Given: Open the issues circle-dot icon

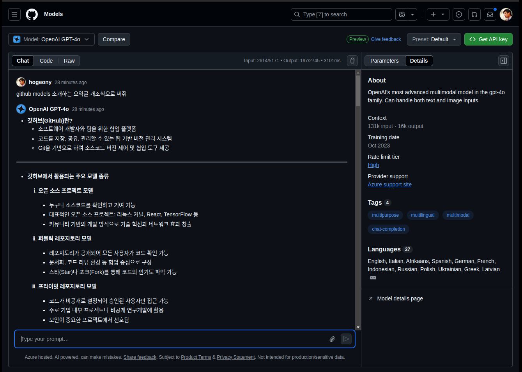Looking at the screenshot, I should coord(459,14).
